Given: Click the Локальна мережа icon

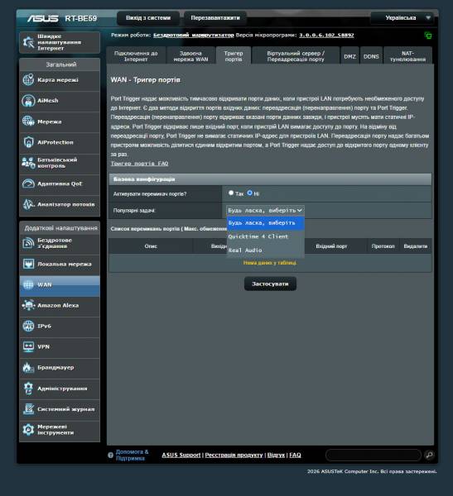Looking at the screenshot, I should point(28,264).
